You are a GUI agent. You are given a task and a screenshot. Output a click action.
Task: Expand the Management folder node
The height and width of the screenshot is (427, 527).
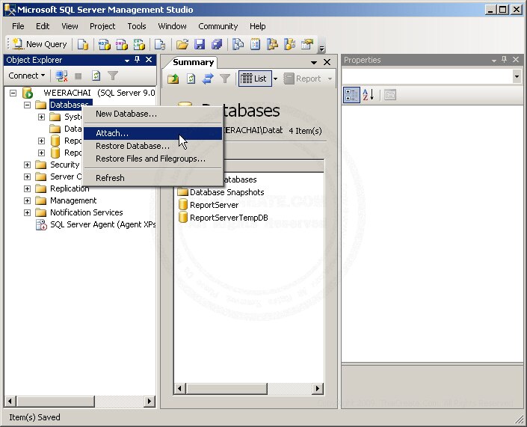click(27, 200)
